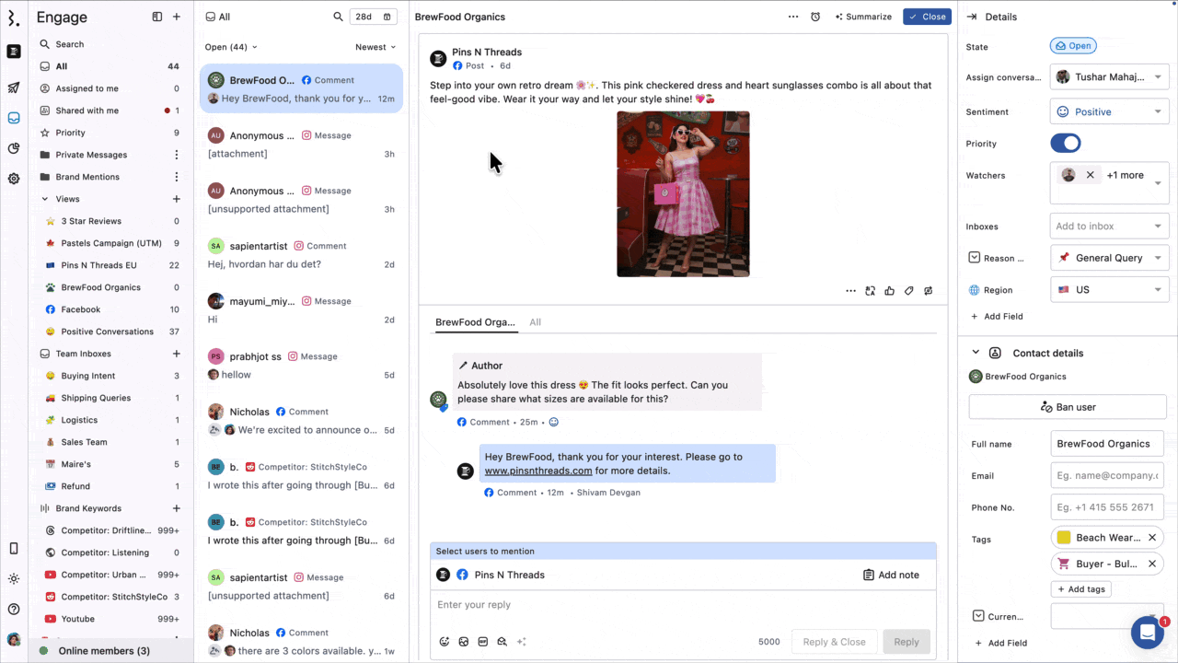Open the Sentiment Positive dropdown
The height and width of the screenshot is (663, 1178).
click(1109, 111)
